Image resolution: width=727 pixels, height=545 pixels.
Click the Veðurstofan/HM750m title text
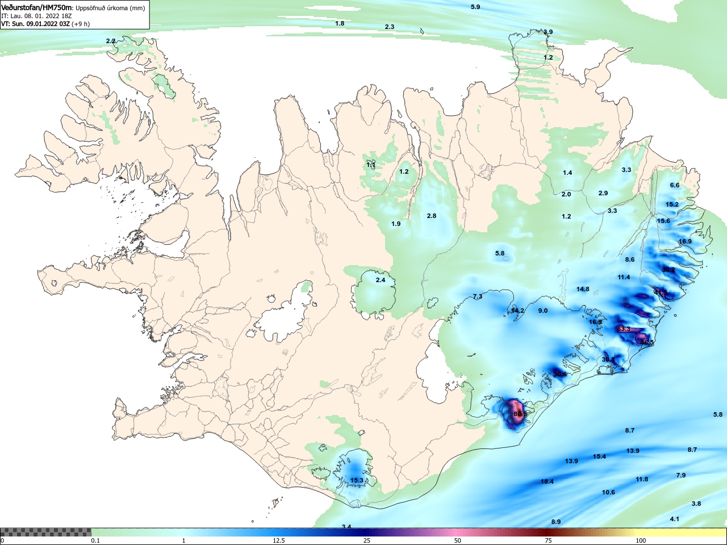pos(37,7)
